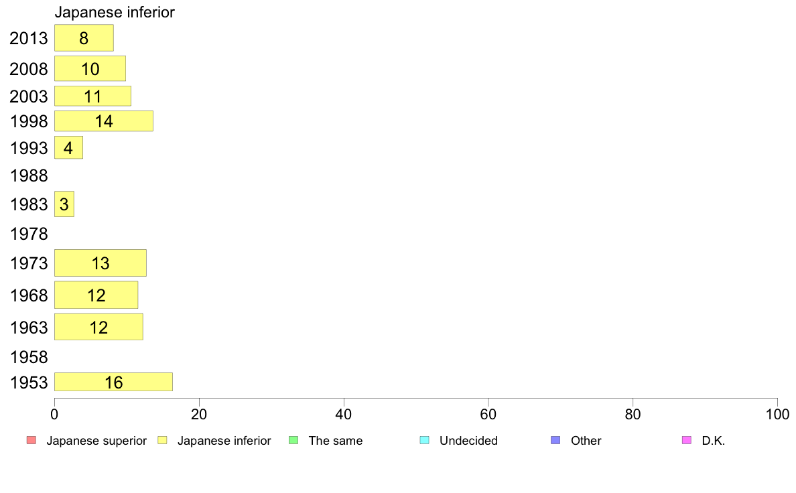The image size is (796, 493).
Task: Select the 1973 bar showing 13
Action: pos(101,263)
